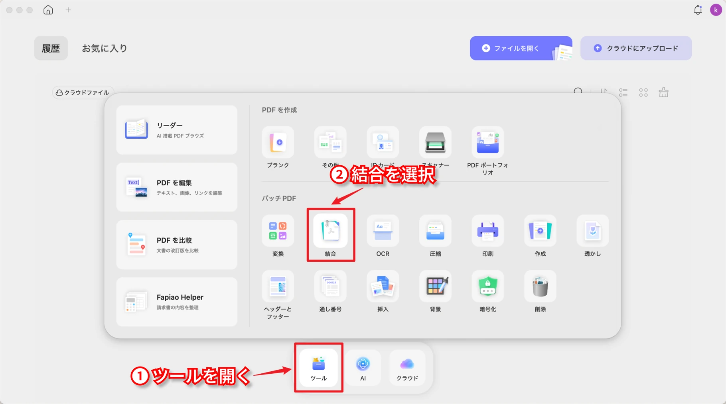Open the 透かし watermark tool

coord(592,231)
